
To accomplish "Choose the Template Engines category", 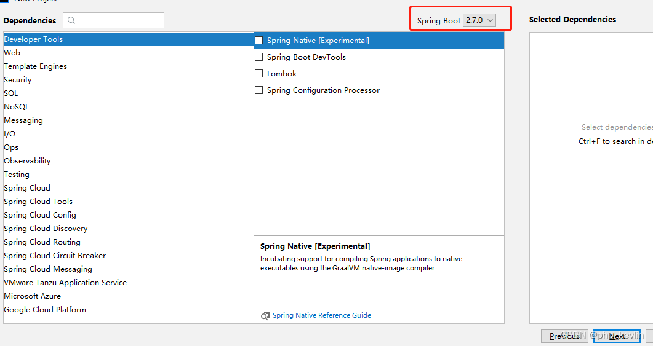I will click(x=128, y=66).
